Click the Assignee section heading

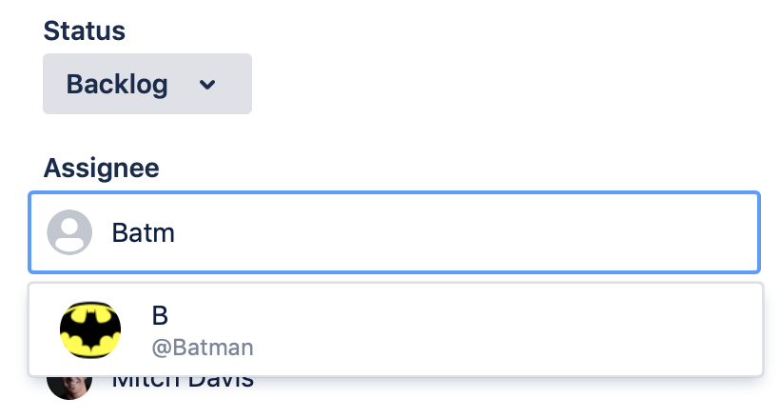click(102, 168)
